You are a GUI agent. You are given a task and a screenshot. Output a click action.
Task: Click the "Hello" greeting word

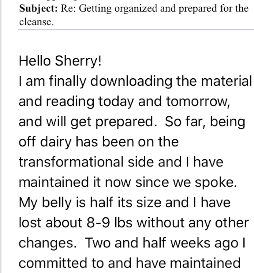(35, 61)
